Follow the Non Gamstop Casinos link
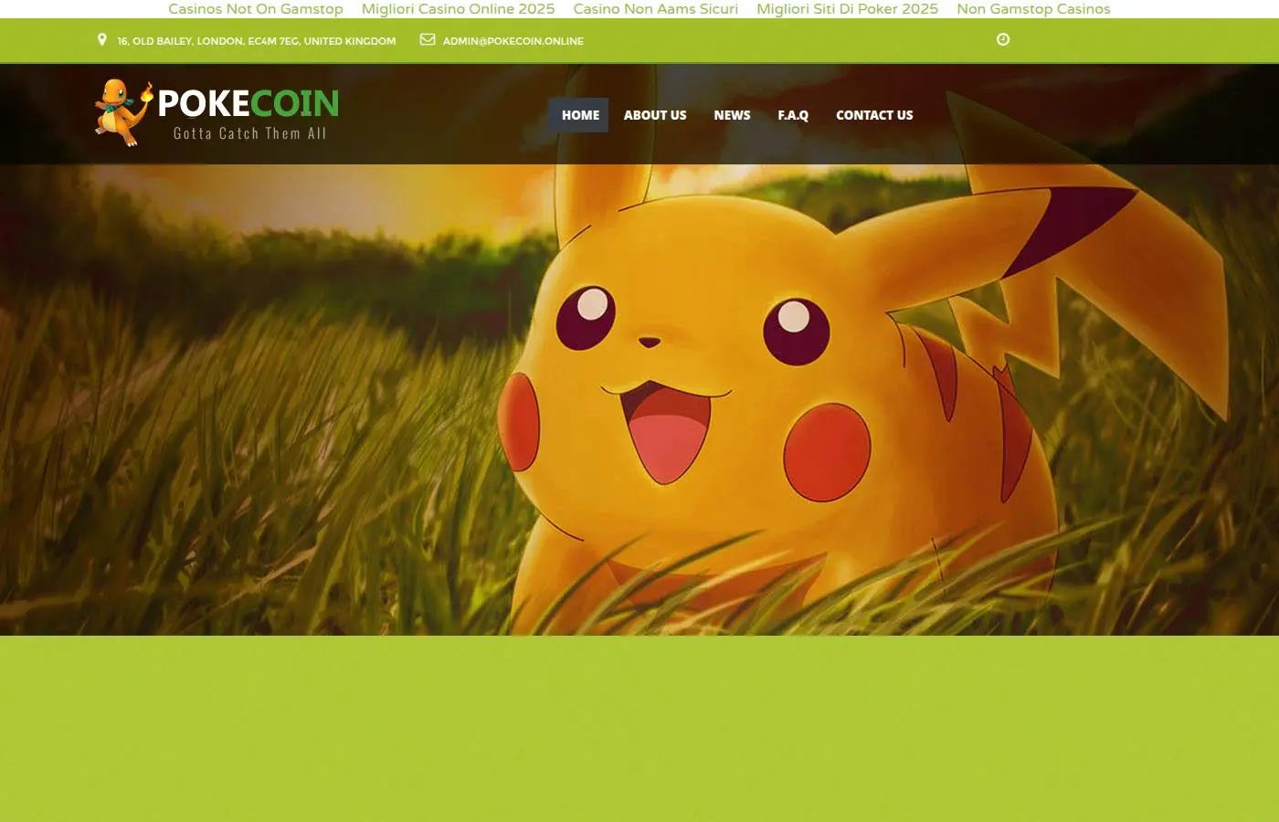Screen dimensions: 1279x822 (x=1033, y=9)
